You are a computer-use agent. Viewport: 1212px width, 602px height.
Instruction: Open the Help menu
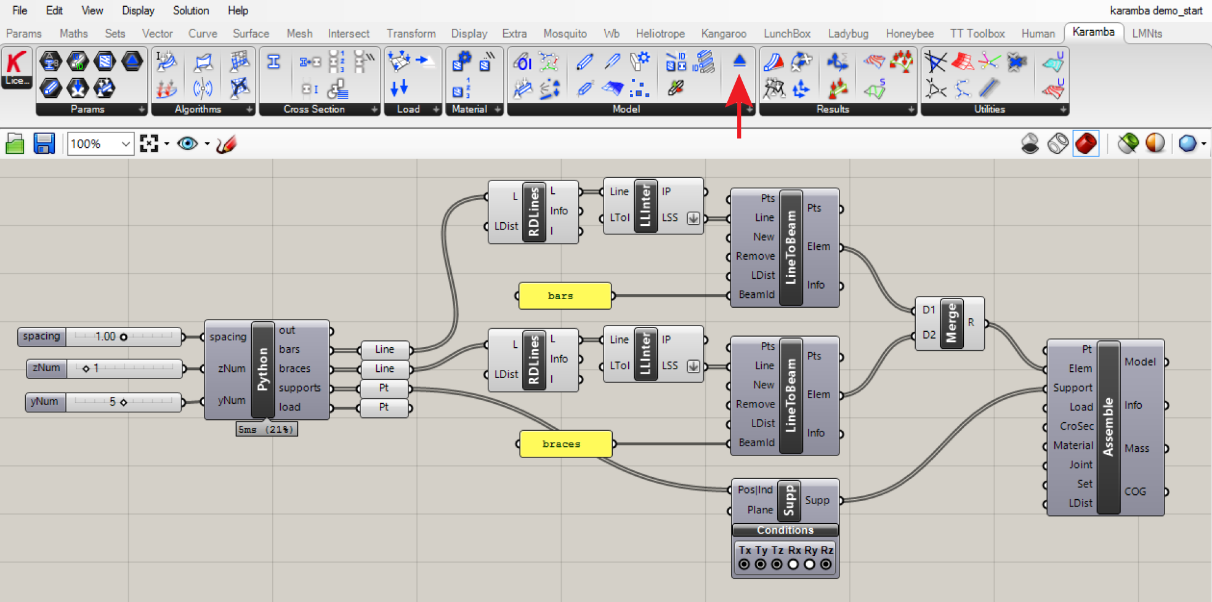pos(238,10)
